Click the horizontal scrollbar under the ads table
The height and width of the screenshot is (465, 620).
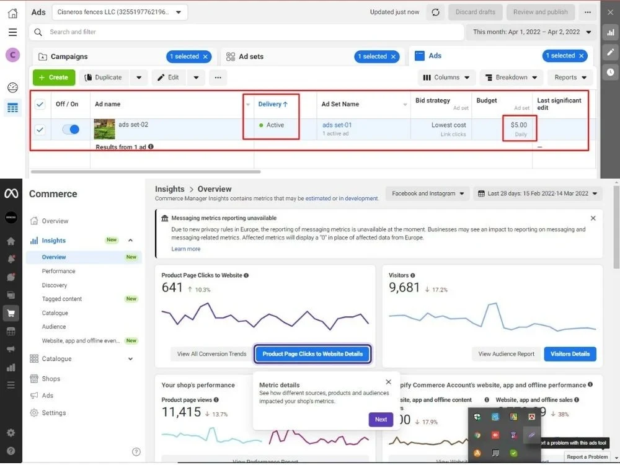coord(146,172)
